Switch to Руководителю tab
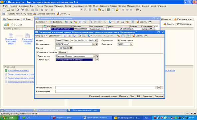The width and height of the screenshot is (197, 120). 183,19
